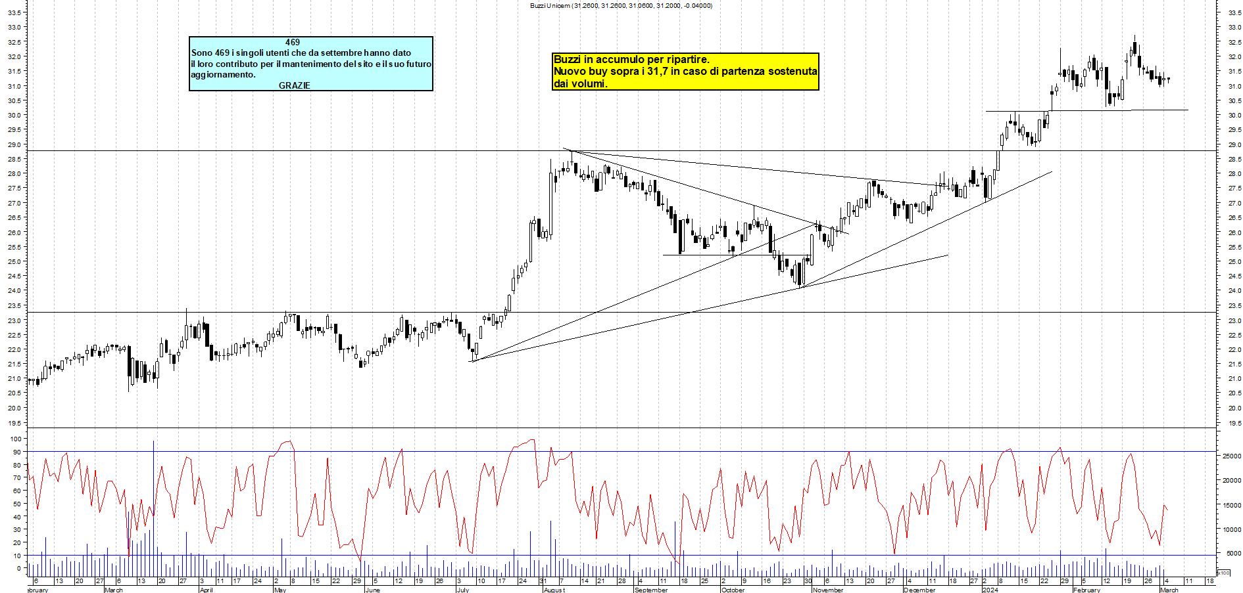Click the line 'Sono 469 i singoli utenti'
Viewport: 1243px width, 593px height.
[301, 53]
